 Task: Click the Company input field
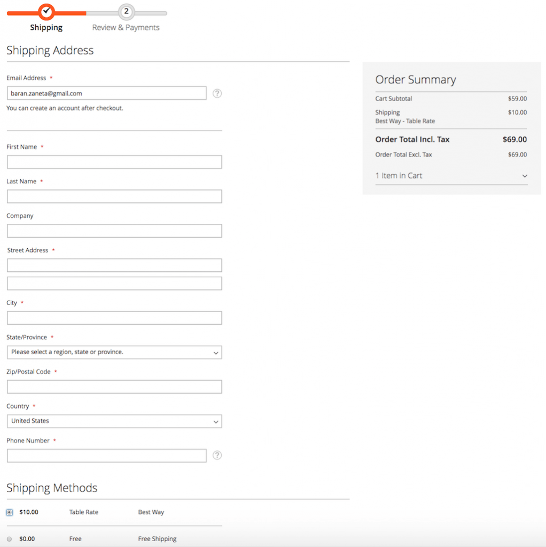tap(114, 231)
